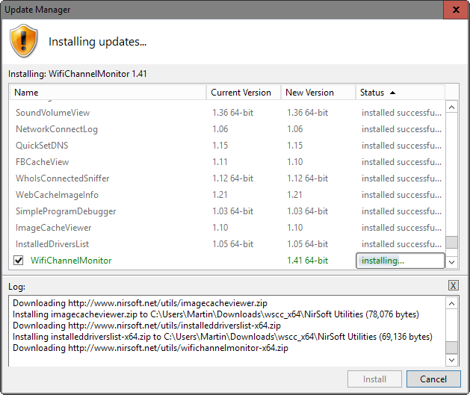Select the NetworkConnectLog row

[x=228, y=129]
